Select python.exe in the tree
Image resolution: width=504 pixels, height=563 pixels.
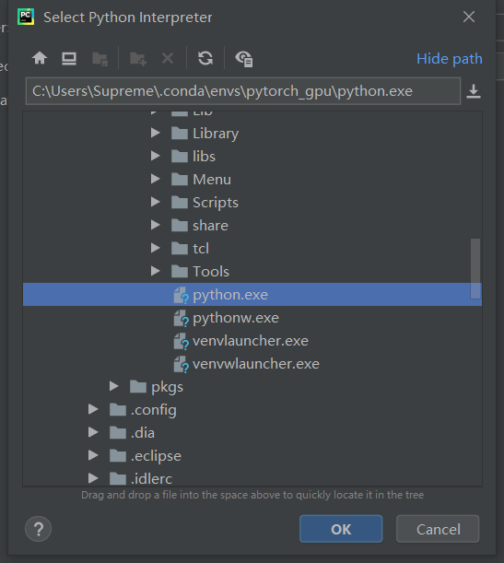pos(252,295)
